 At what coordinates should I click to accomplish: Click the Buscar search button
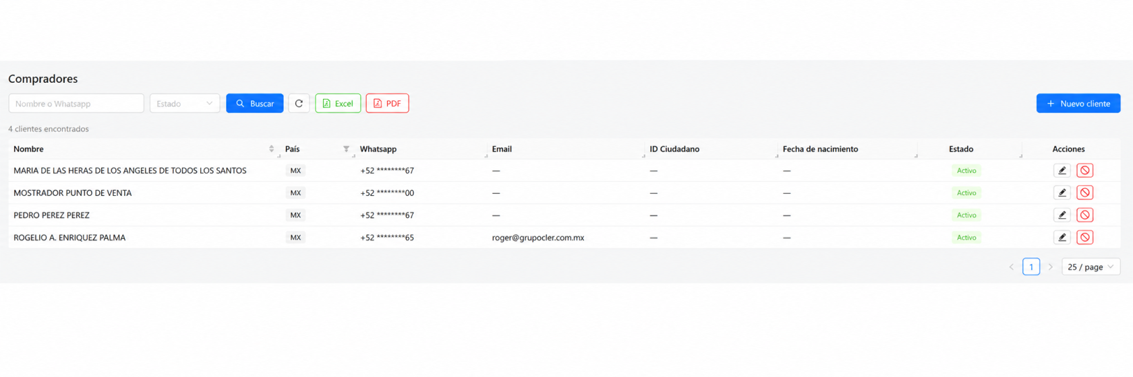click(255, 104)
